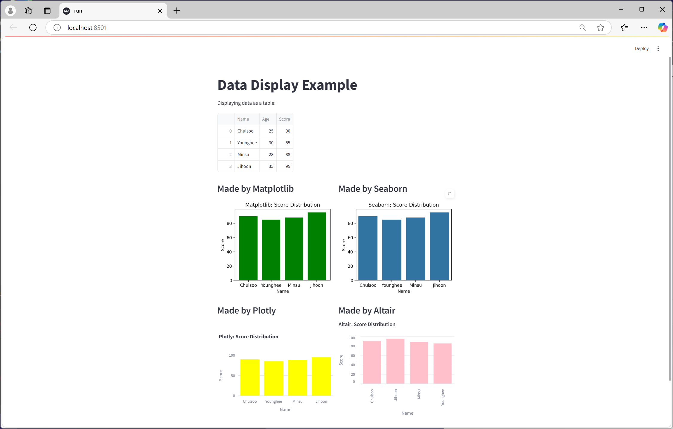Select the Minsu table cell
Screen dimensions: 673x429
(x=247, y=155)
